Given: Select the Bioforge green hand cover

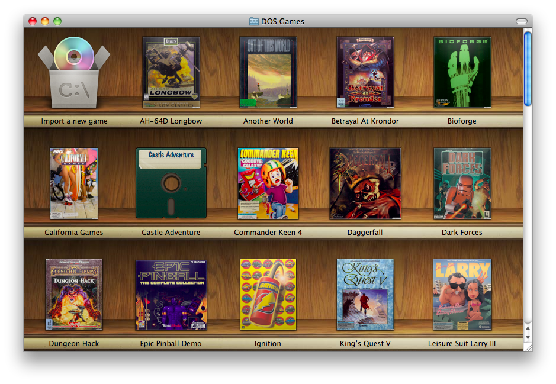Looking at the screenshot, I should coord(462,72).
